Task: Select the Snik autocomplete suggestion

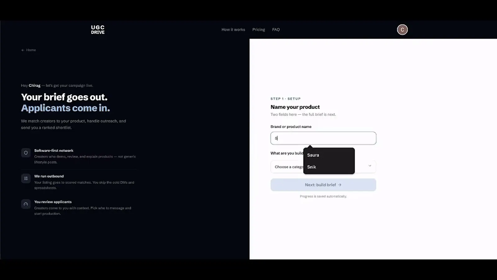Action: (x=329, y=167)
